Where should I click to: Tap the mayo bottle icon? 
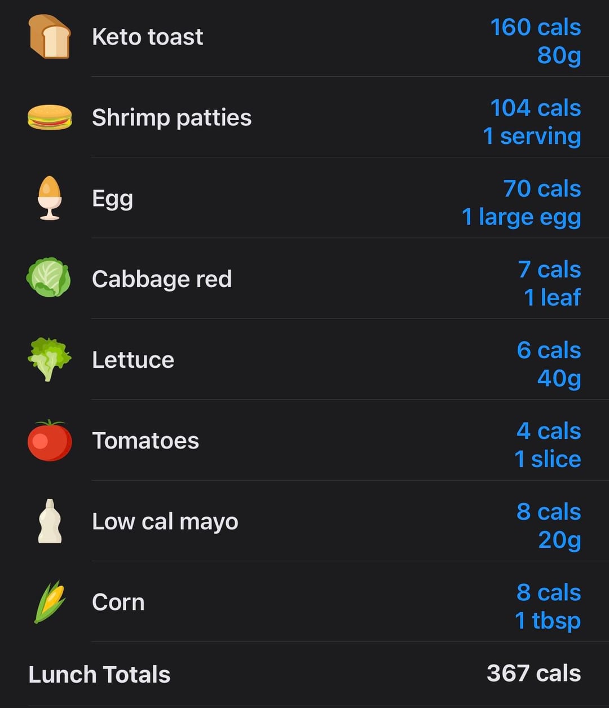pos(50,521)
